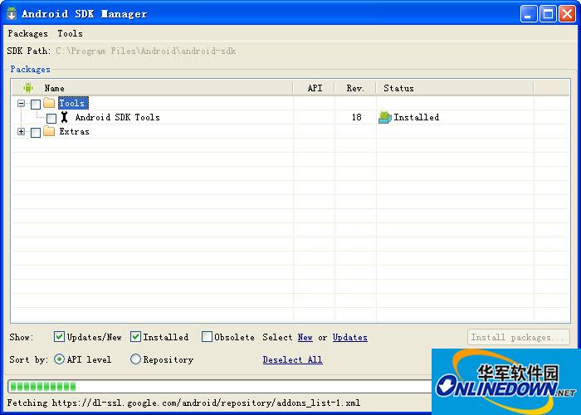Enable the Obsolete show filter
The height and width of the screenshot is (415, 581).
[207, 336]
